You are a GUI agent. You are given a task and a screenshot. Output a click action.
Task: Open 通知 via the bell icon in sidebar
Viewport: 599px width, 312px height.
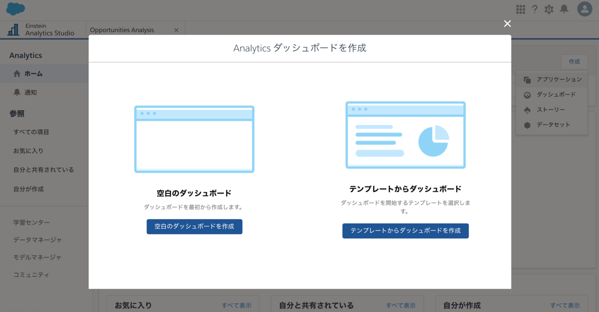[x=17, y=92]
